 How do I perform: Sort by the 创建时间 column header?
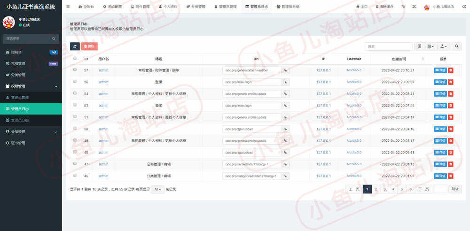point(398,59)
